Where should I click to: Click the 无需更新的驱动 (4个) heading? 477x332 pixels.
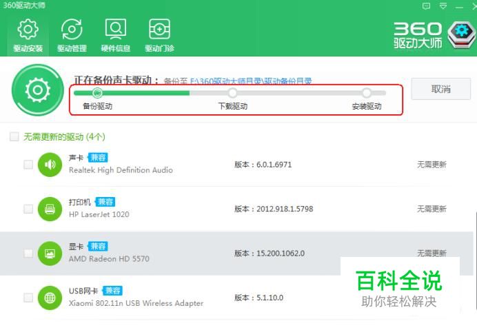[x=64, y=136]
